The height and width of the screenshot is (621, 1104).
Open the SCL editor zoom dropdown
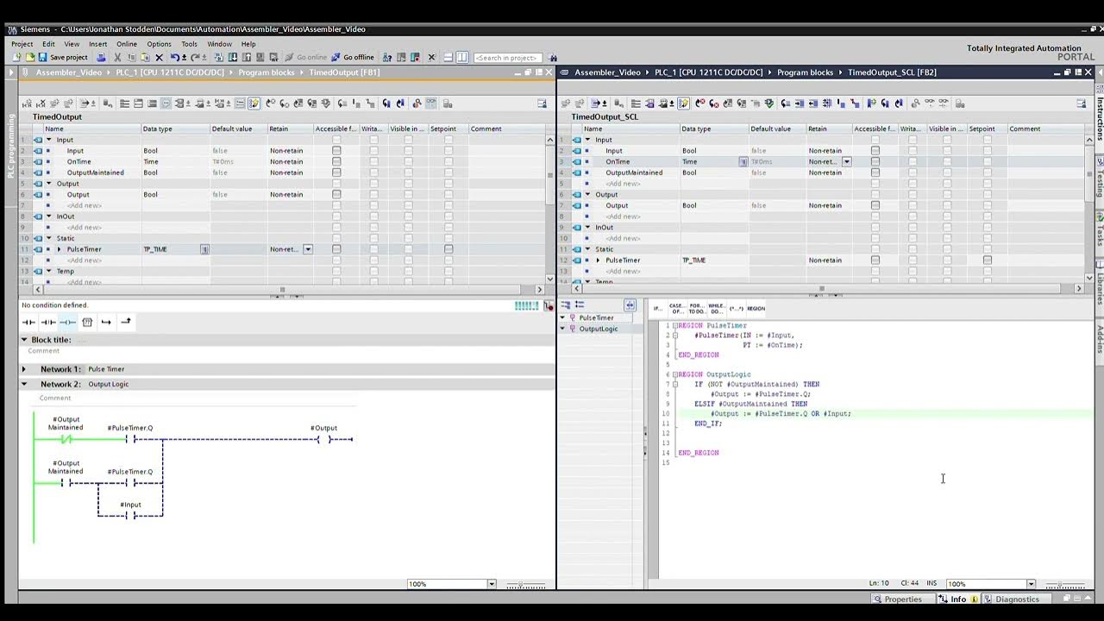pyautogui.click(x=1030, y=584)
